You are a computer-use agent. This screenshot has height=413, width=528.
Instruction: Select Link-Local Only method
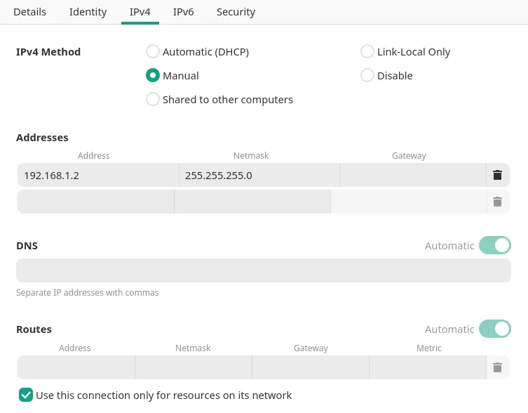coord(367,52)
